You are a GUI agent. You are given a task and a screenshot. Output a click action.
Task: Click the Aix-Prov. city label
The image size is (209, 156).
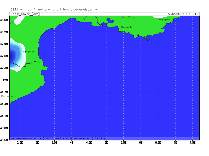[128, 17]
